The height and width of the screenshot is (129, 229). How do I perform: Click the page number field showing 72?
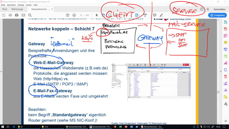click(x=81, y=15)
